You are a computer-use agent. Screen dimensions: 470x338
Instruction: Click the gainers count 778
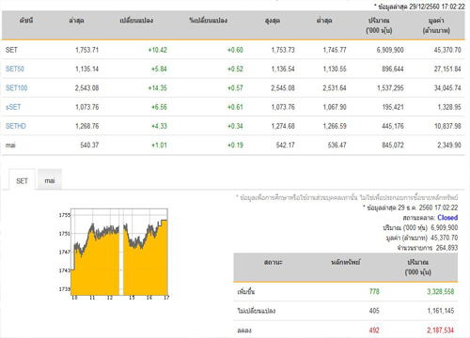coord(374,292)
